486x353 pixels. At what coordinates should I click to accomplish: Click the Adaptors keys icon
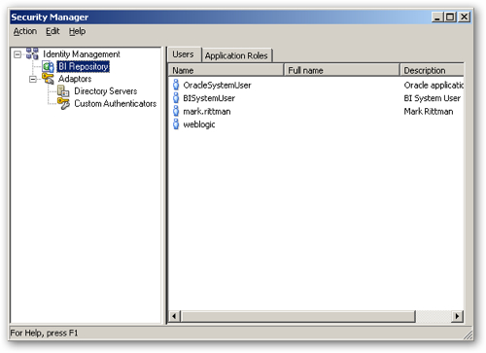[48, 79]
